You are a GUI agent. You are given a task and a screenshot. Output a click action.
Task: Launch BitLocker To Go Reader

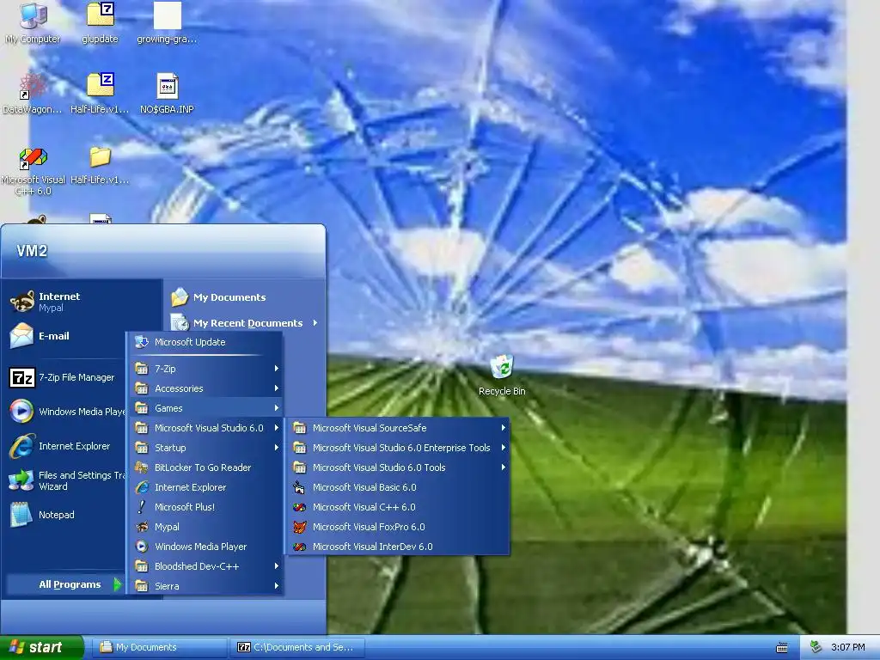point(205,467)
